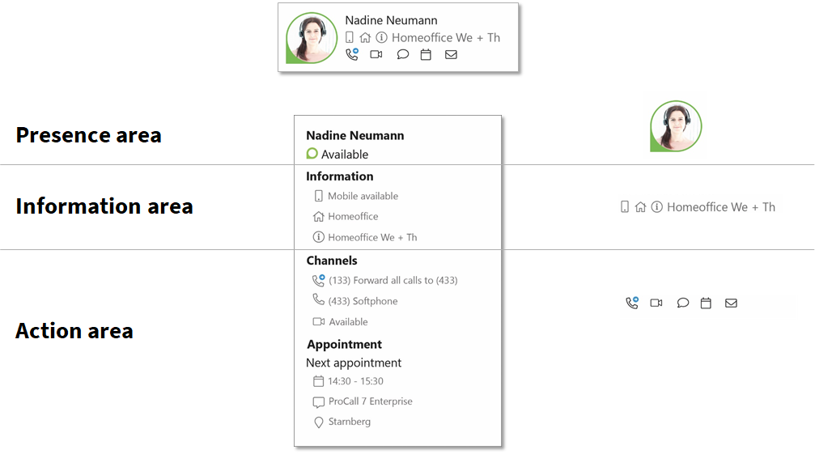Click the green "Available" presence status
Screen dimensions: 815x454
click(344, 154)
